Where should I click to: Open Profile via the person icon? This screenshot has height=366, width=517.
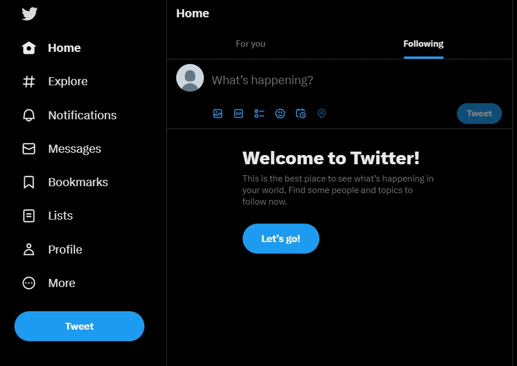[29, 250]
